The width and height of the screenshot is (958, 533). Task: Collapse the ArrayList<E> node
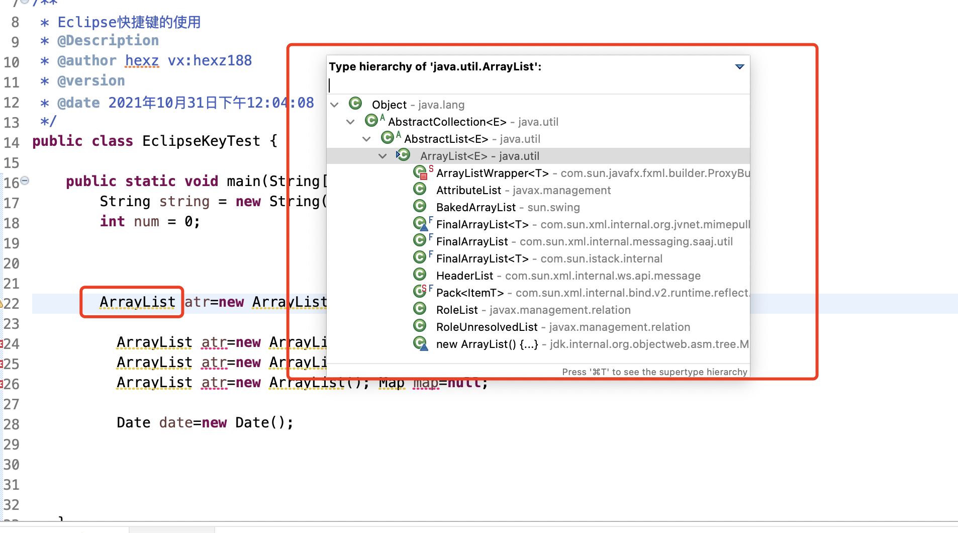[x=382, y=156]
